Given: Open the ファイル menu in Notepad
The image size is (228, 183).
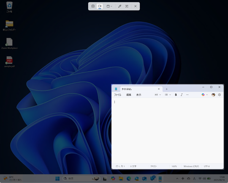Looking at the screenshot, I should click(x=117, y=95).
